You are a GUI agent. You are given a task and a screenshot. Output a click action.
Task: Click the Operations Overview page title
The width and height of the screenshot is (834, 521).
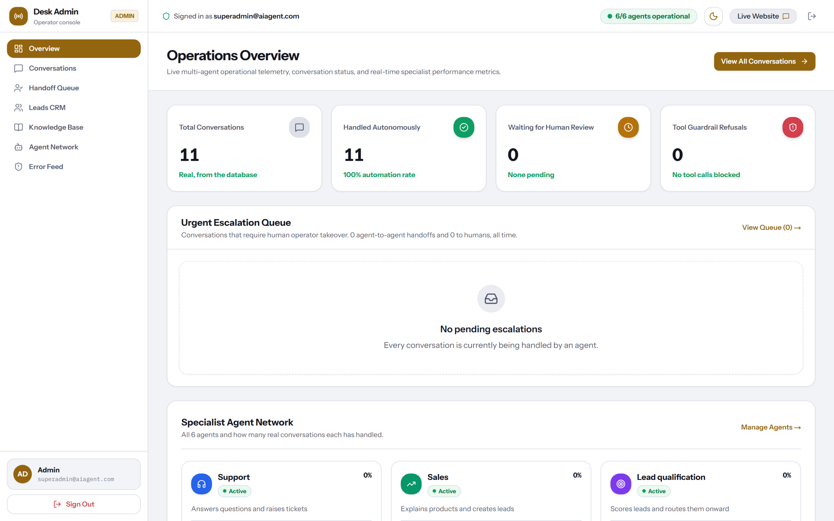pyautogui.click(x=233, y=55)
